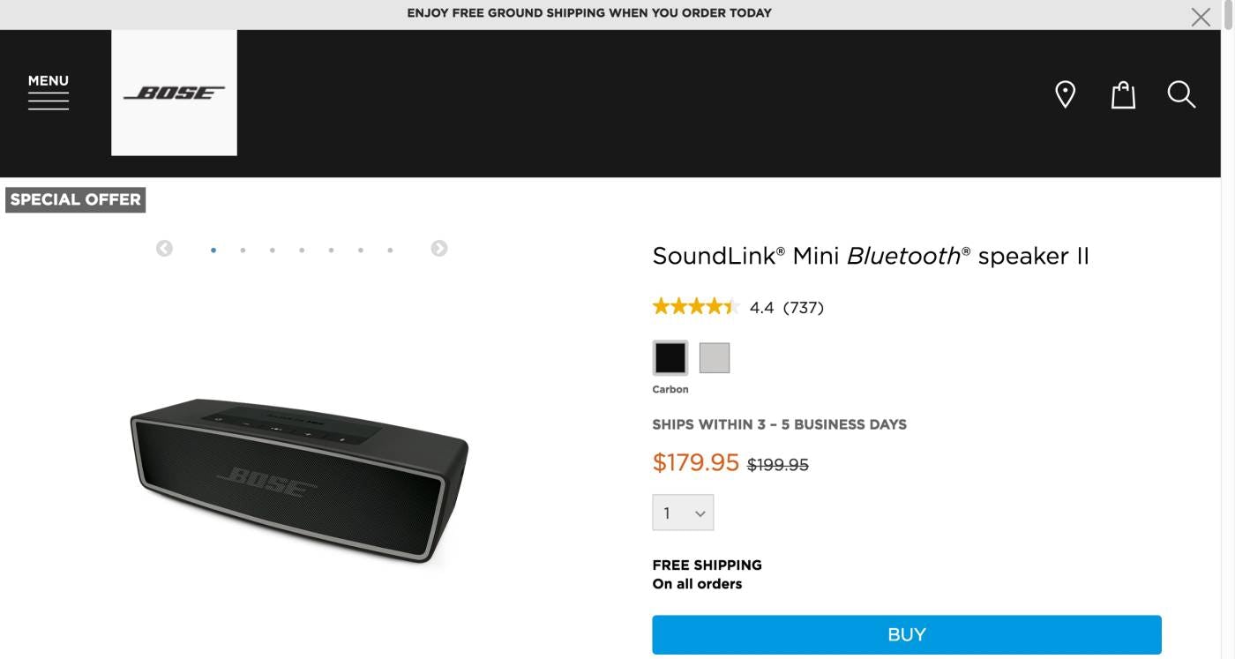Go to previous product image arrow
1235x659 pixels.
(x=164, y=249)
